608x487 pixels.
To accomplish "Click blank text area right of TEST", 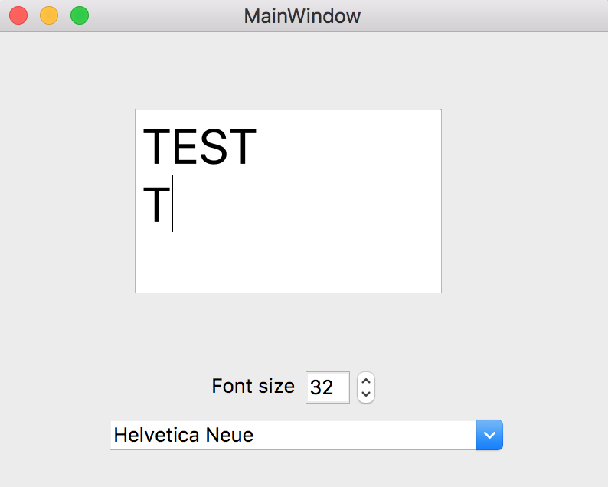I will coord(349,146).
